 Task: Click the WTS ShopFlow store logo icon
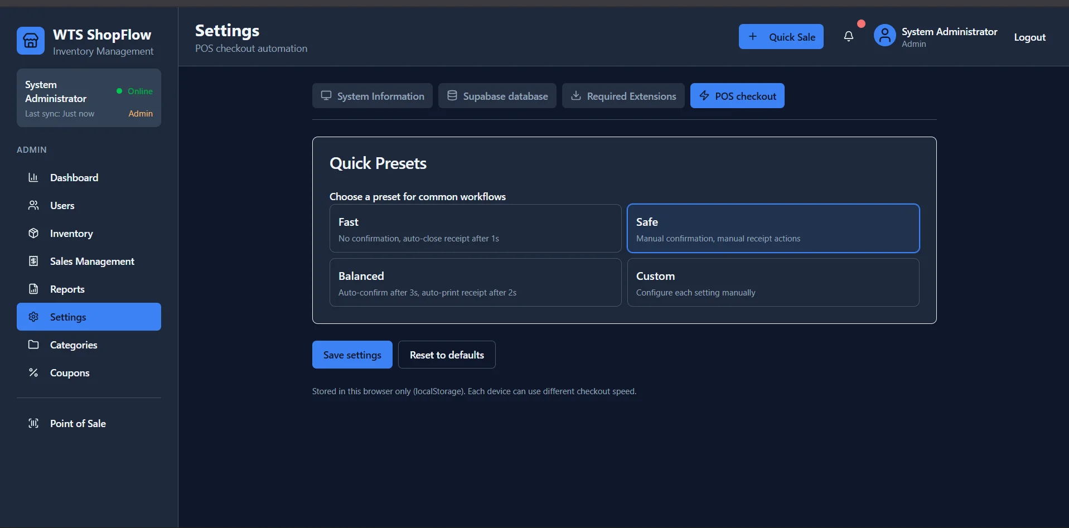click(31, 41)
